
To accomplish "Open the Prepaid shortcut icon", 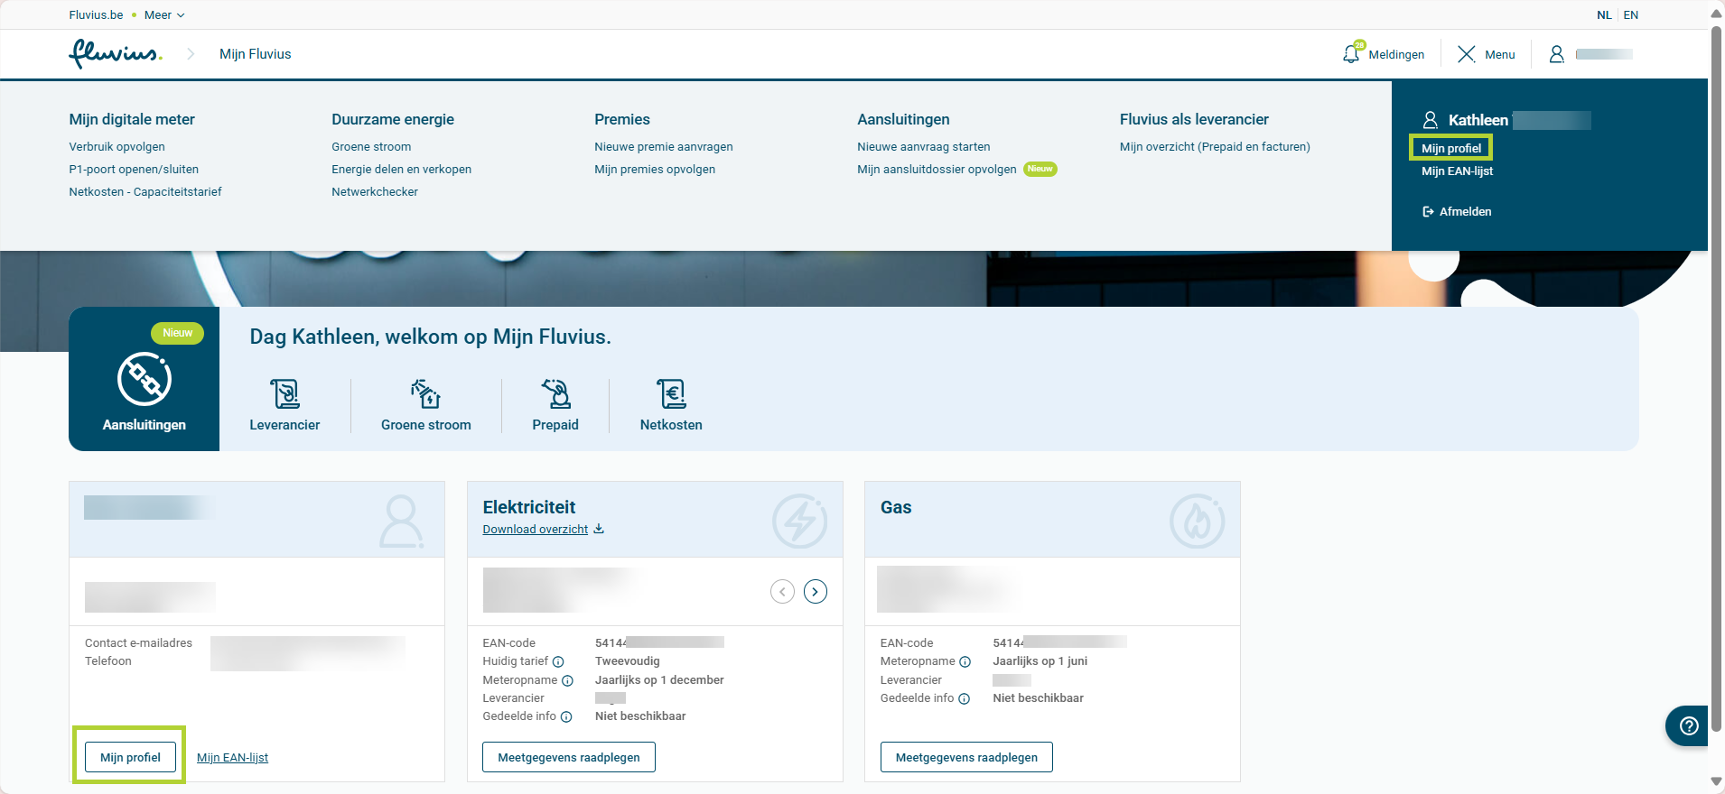I will click(x=555, y=394).
